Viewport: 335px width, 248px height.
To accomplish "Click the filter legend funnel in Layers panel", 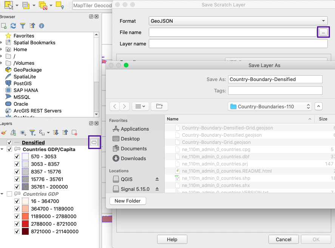I will pos(32,133).
